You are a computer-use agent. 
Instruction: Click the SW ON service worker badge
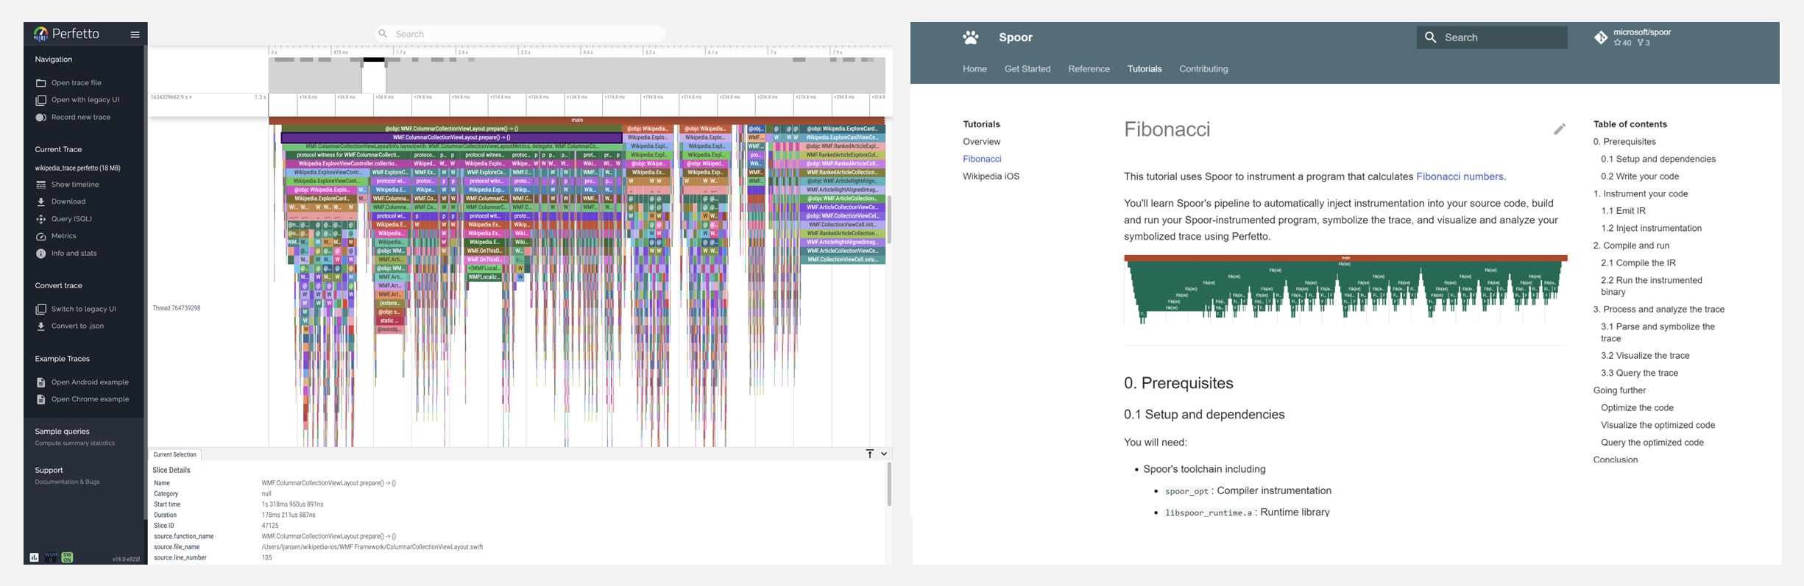pyautogui.click(x=67, y=557)
